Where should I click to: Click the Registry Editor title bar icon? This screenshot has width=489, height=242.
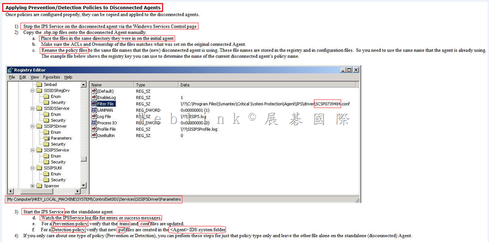pyautogui.click(x=10, y=70)
